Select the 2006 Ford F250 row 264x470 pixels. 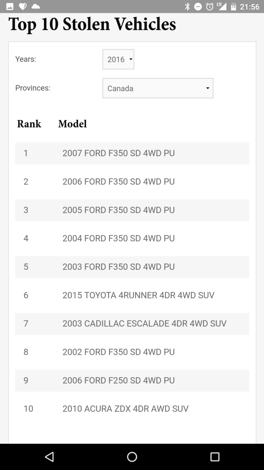click(132, 380)
